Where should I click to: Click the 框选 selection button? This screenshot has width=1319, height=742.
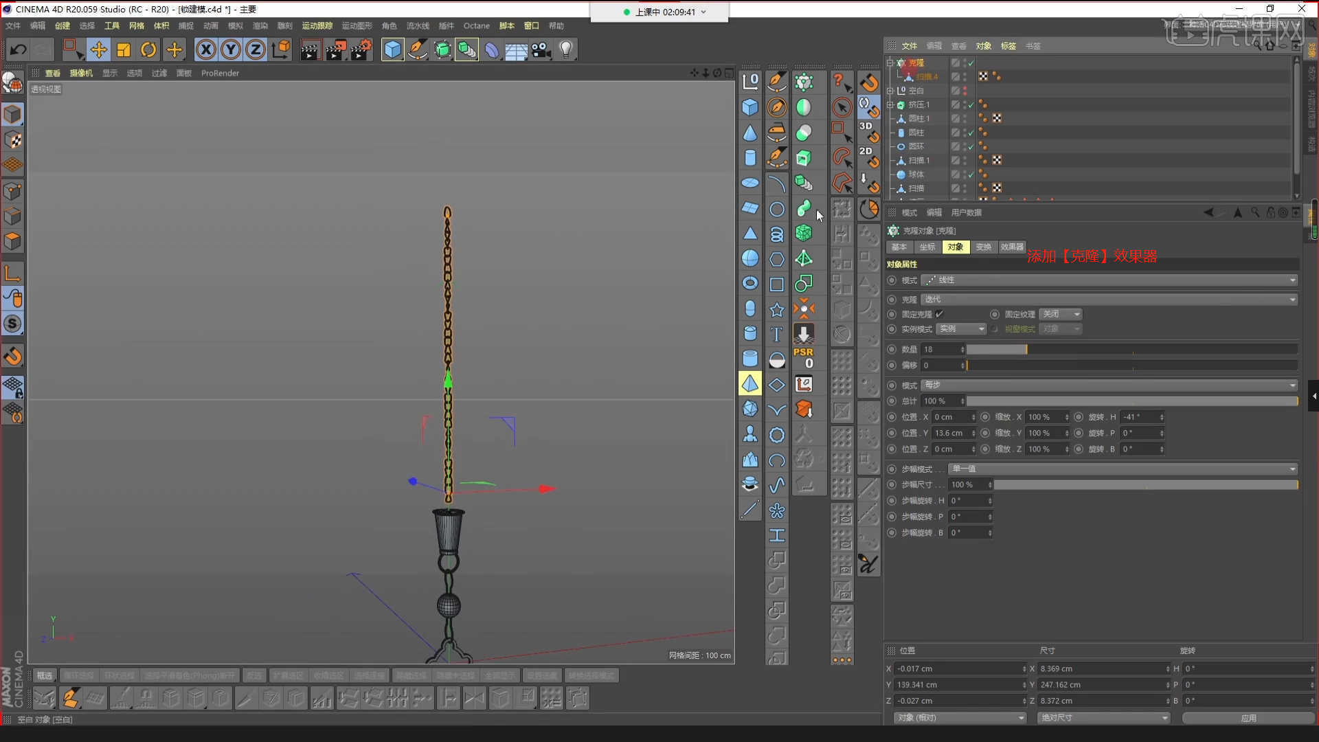click(x=45, y=676)
